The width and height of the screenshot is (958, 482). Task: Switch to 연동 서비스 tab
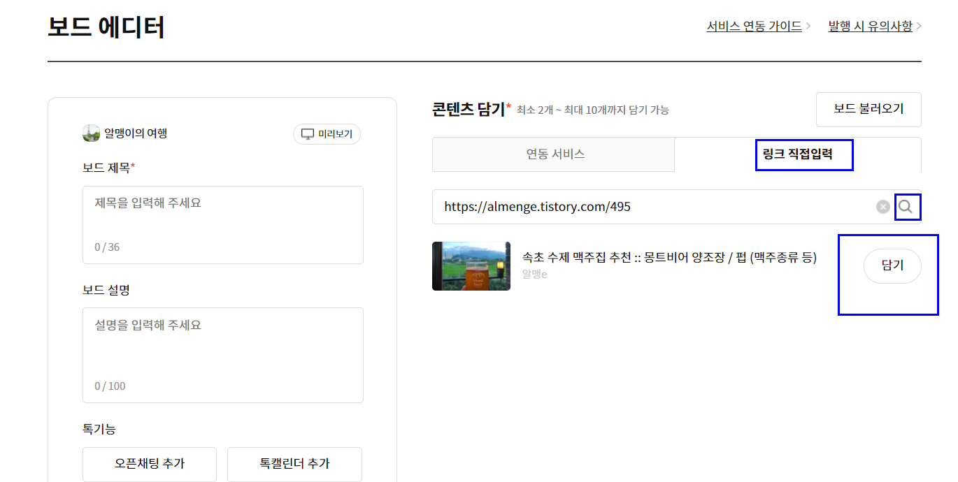[554, 154]
